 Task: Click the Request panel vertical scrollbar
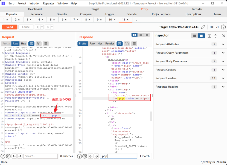pos(74,109)
